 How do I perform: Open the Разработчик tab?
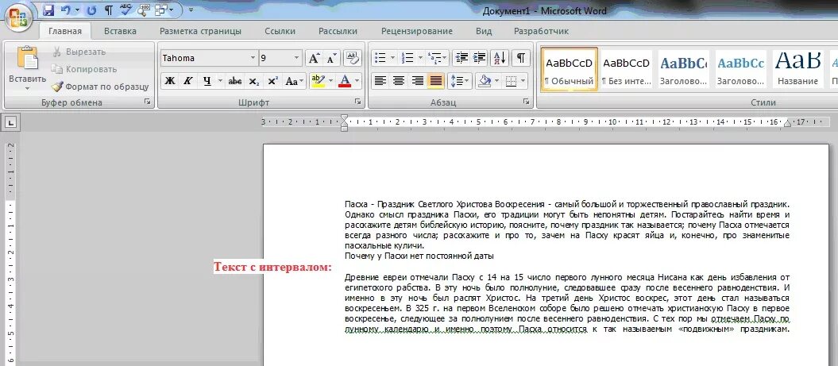click(542, 31)
